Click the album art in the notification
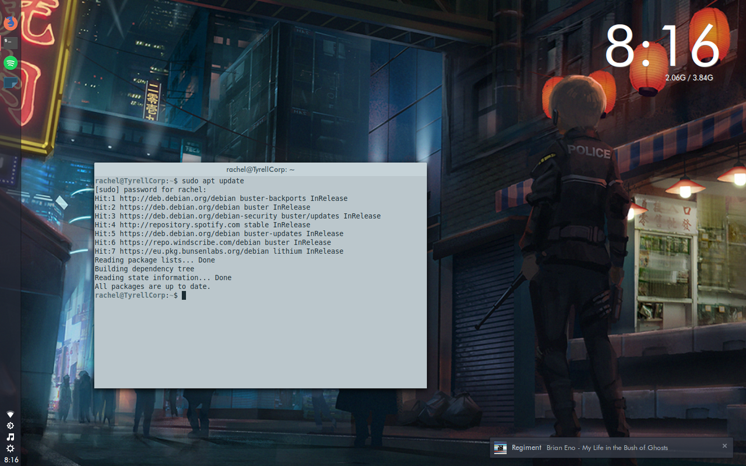This screenshot has height=466, width=746. click(500, 447)
